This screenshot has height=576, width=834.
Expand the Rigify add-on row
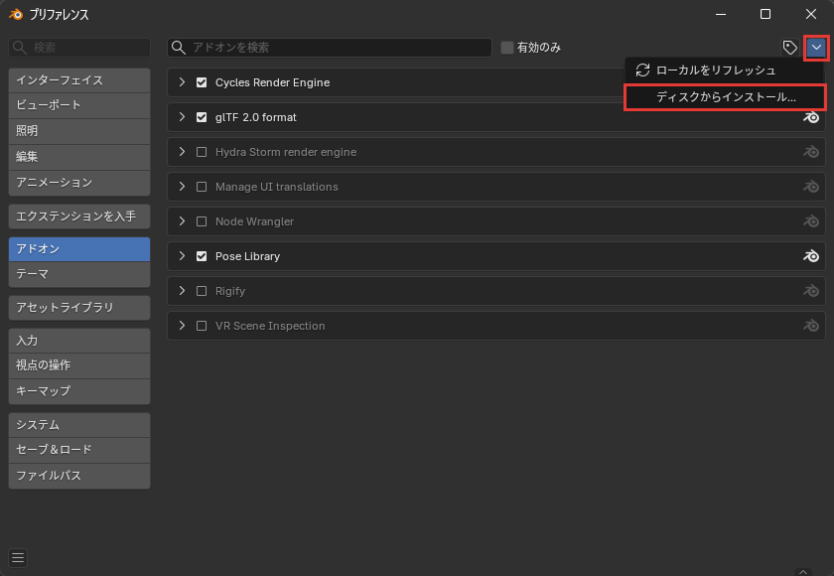tap(182, 291)
